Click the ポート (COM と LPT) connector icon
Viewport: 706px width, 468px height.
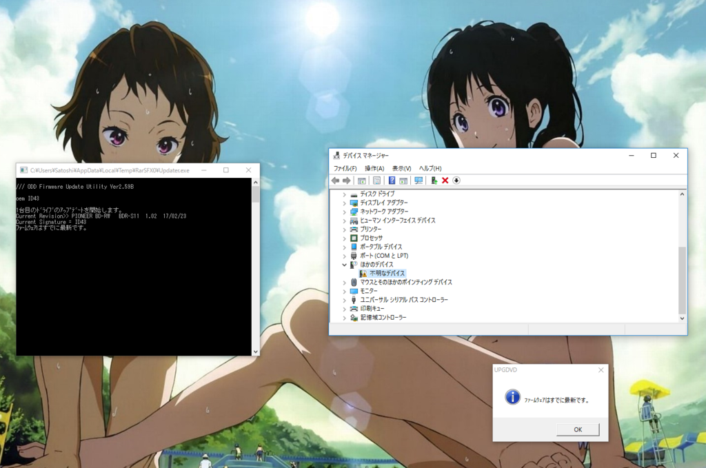[354, 256]
